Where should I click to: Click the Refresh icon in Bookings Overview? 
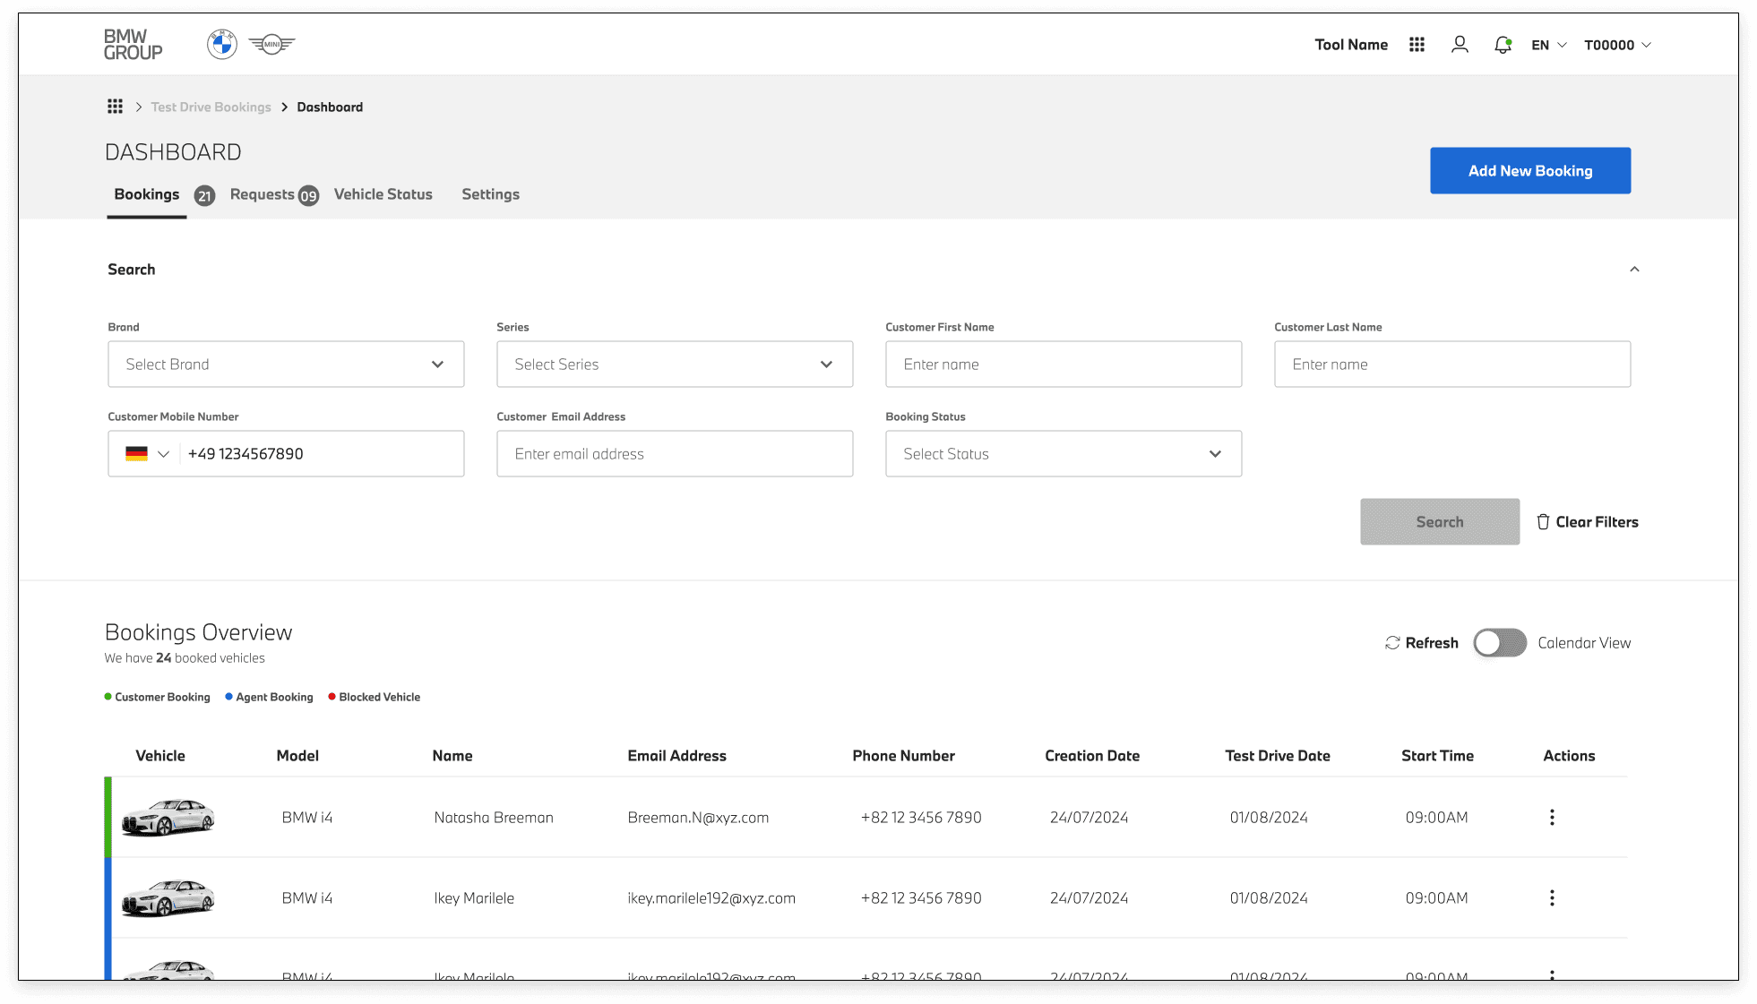coord(1392,643)
